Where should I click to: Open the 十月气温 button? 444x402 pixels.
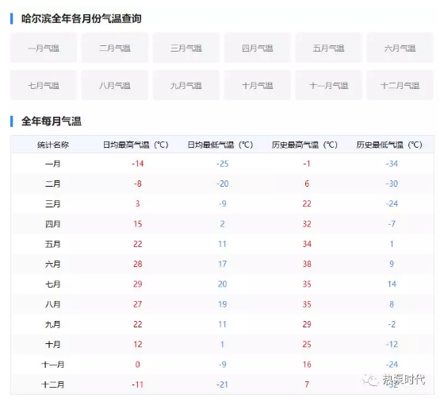pyautogui.click(x=258, y=85)
